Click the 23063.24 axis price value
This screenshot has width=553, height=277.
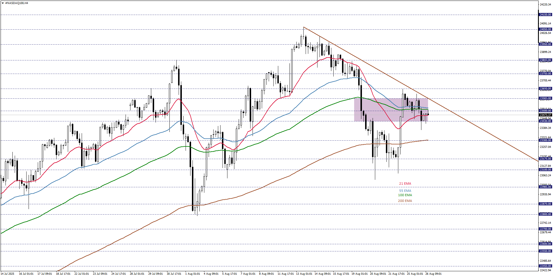pyautogui.click(x=545, y=175)
